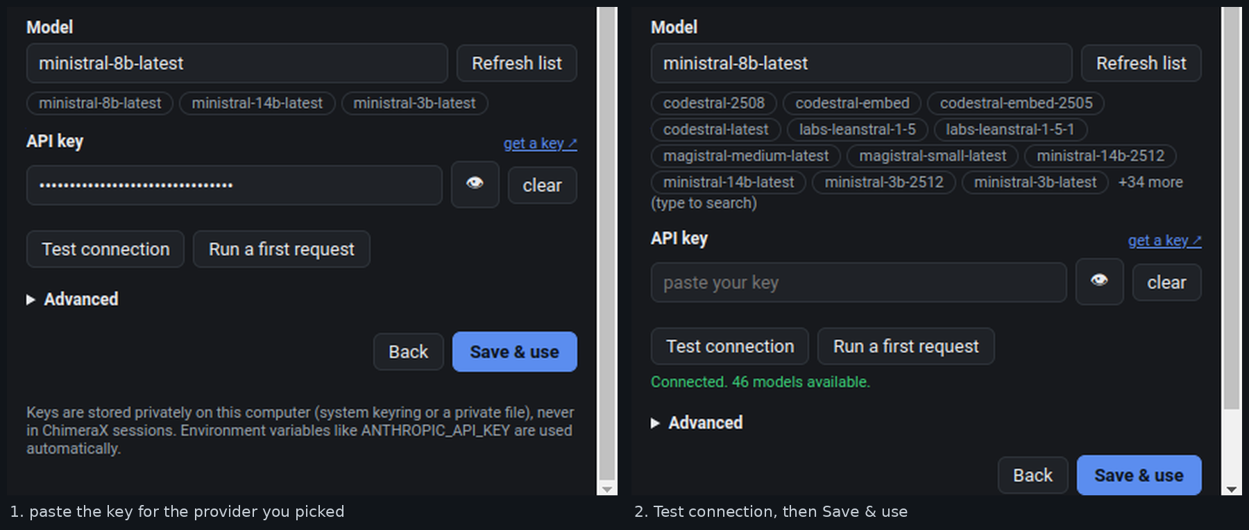
Task: Click clear button in right panel
Action: click(1166, 282)
